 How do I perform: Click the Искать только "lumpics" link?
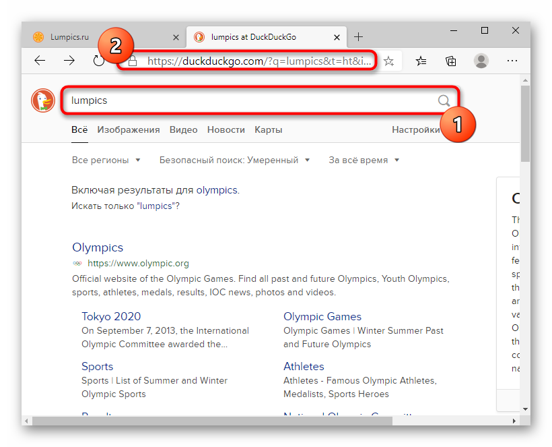coord(125,206)
